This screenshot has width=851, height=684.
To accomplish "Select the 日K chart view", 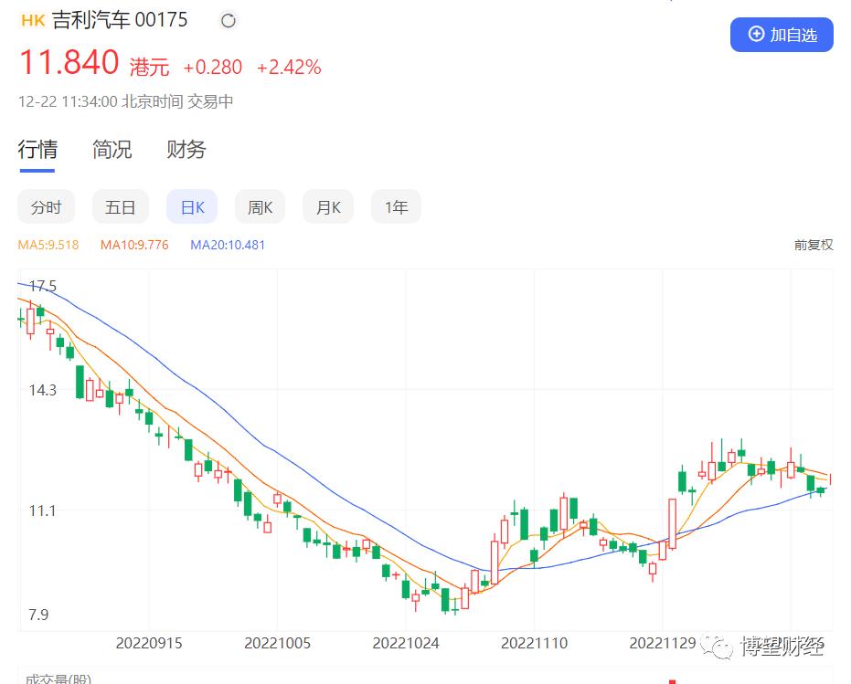I will 192,206.
